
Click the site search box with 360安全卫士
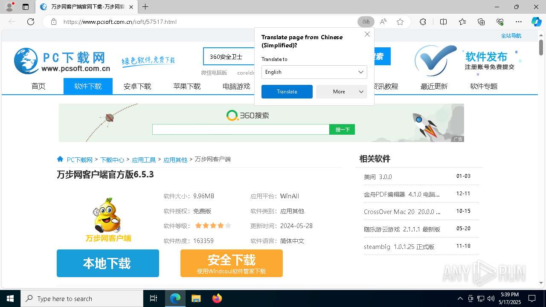pyautogui.click(x=229, y=57)
